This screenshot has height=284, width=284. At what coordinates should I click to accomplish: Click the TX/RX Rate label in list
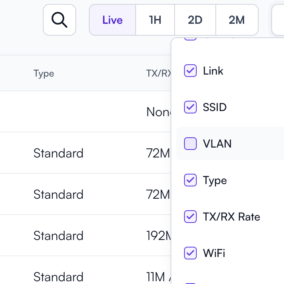coord(232,217)
